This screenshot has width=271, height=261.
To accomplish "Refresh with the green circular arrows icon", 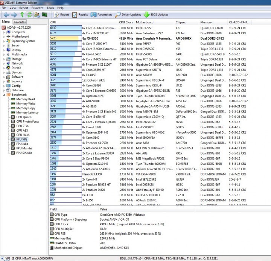I will click(x=29, y=15).
